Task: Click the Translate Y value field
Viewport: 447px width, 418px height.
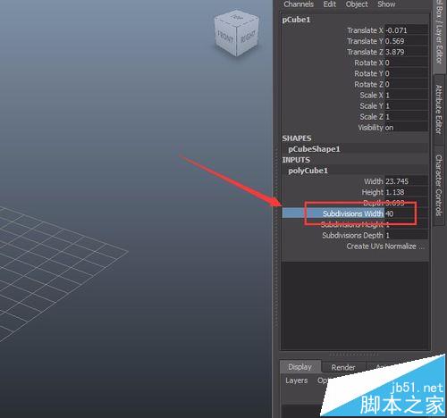Action: click(x=406, y=41)
